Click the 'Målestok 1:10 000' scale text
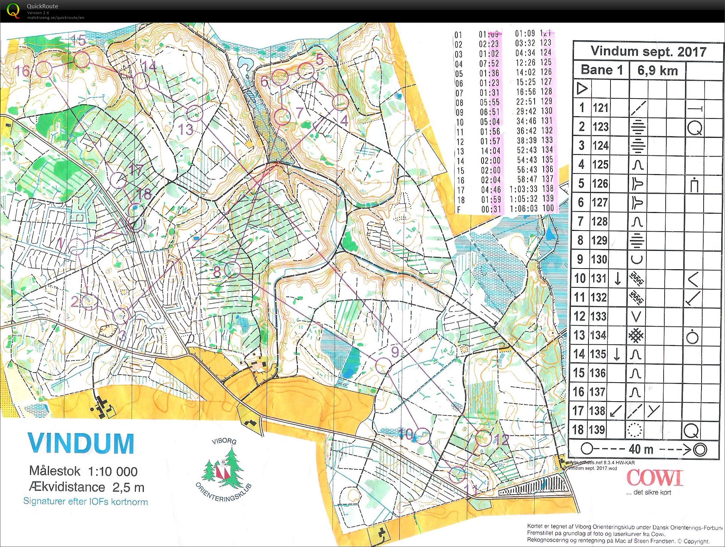This screenshot has height=547, width=725. point(83,471)
